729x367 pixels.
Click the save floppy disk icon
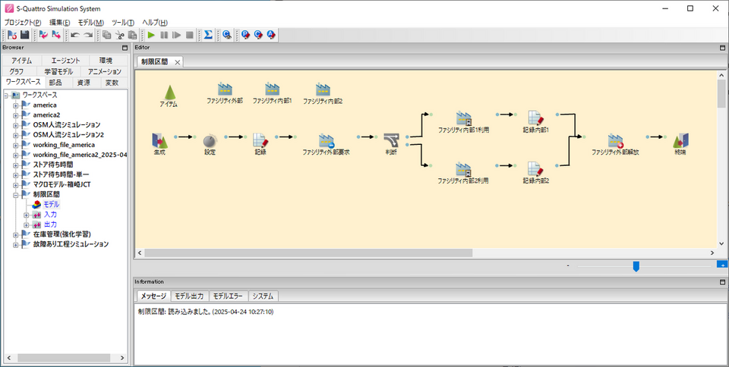24,35
